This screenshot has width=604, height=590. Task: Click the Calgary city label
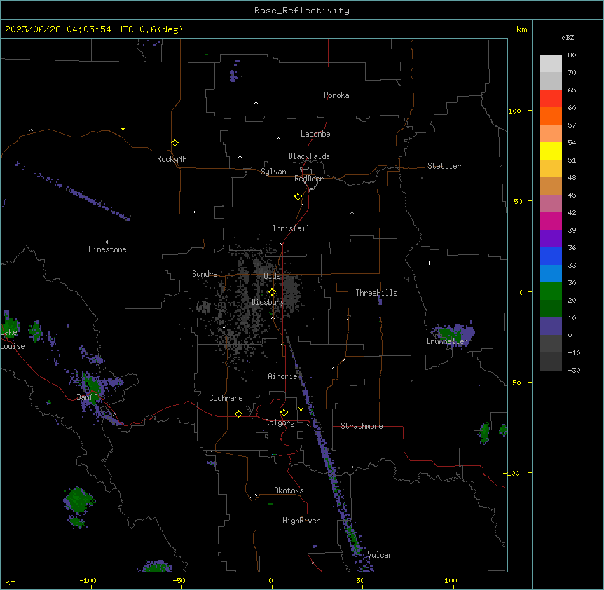click(280, 423)
